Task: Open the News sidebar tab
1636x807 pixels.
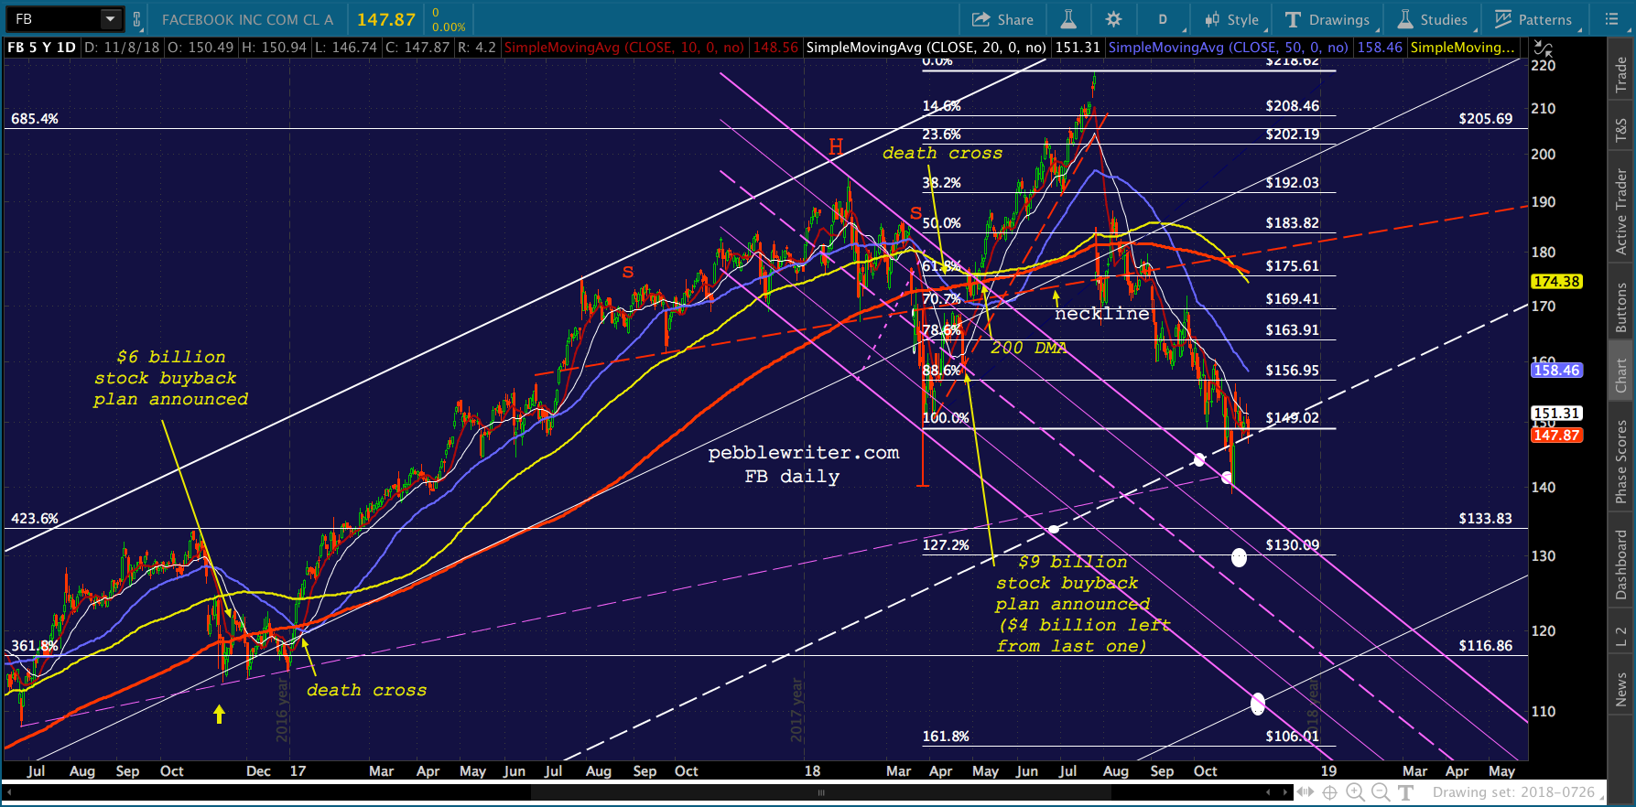Action: coord(1621,689)
